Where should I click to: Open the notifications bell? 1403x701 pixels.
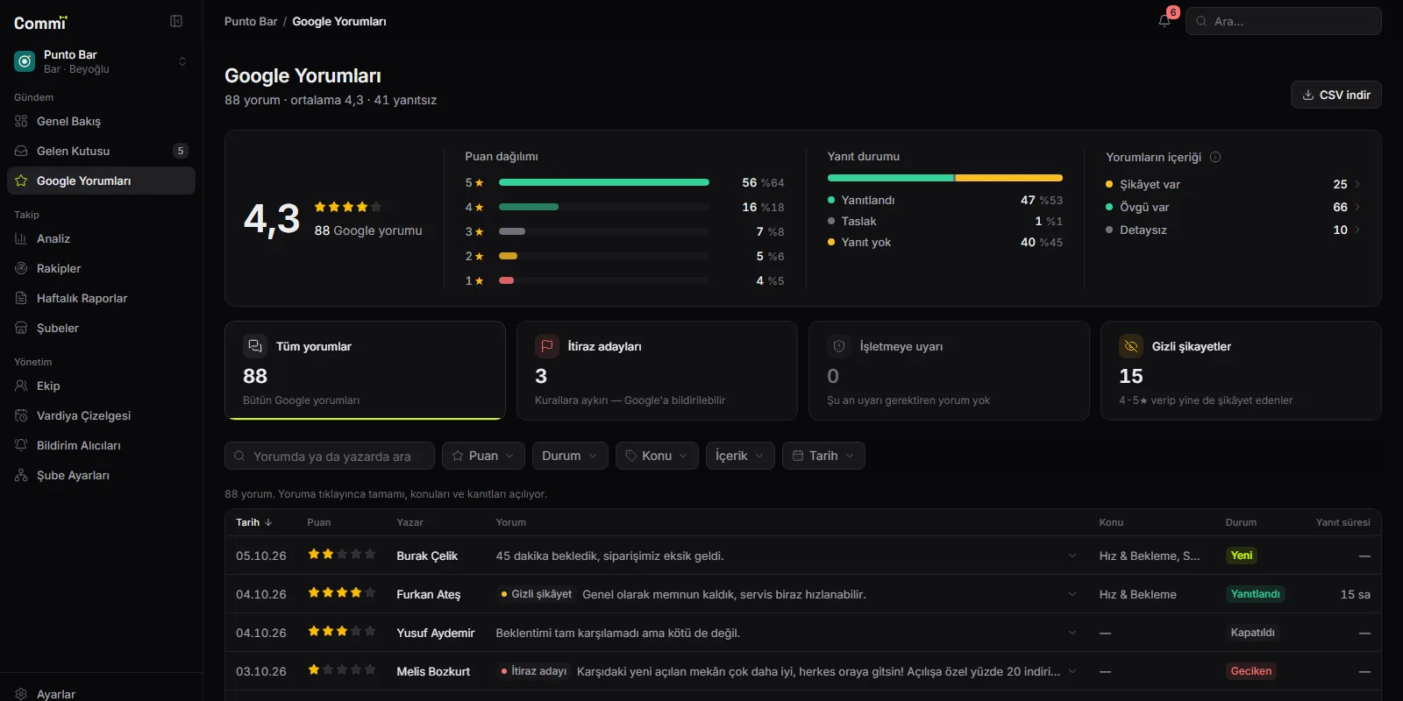(1164, 21)
